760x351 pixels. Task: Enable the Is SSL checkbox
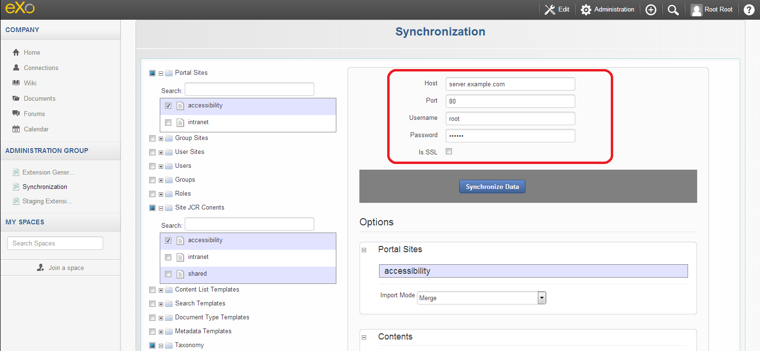[449, 151]
